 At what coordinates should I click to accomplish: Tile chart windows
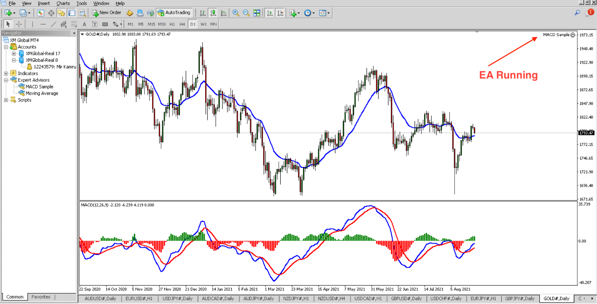point(257,13)
